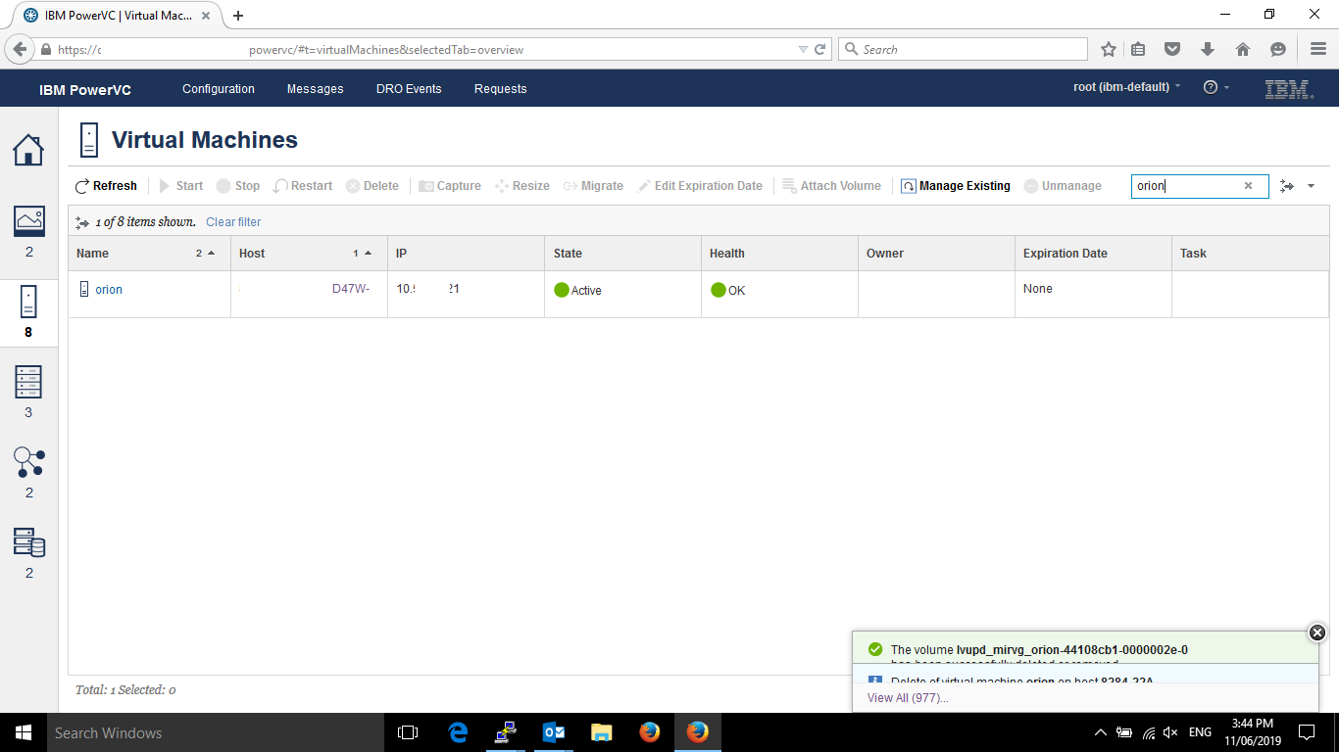Select the Hosts sidebar icon

coord(28,383)
